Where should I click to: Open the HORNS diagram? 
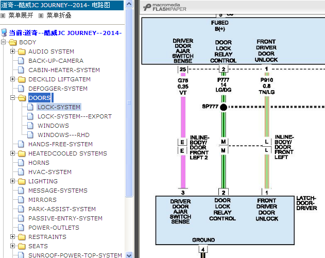(x=39, y=163)
